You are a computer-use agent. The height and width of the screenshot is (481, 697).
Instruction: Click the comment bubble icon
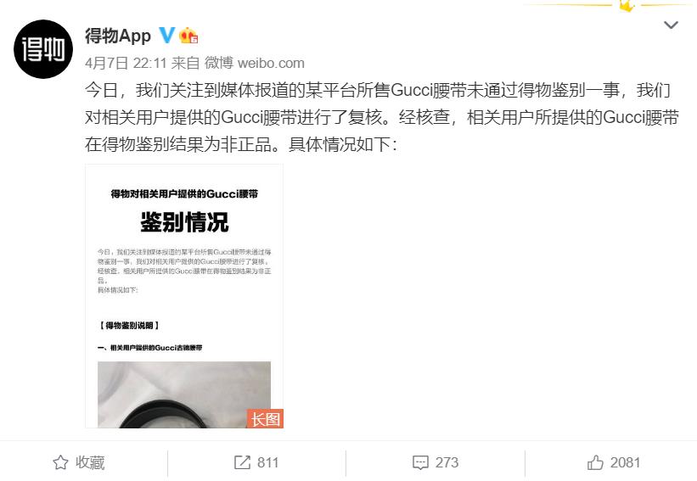click(x=420, y=462)
